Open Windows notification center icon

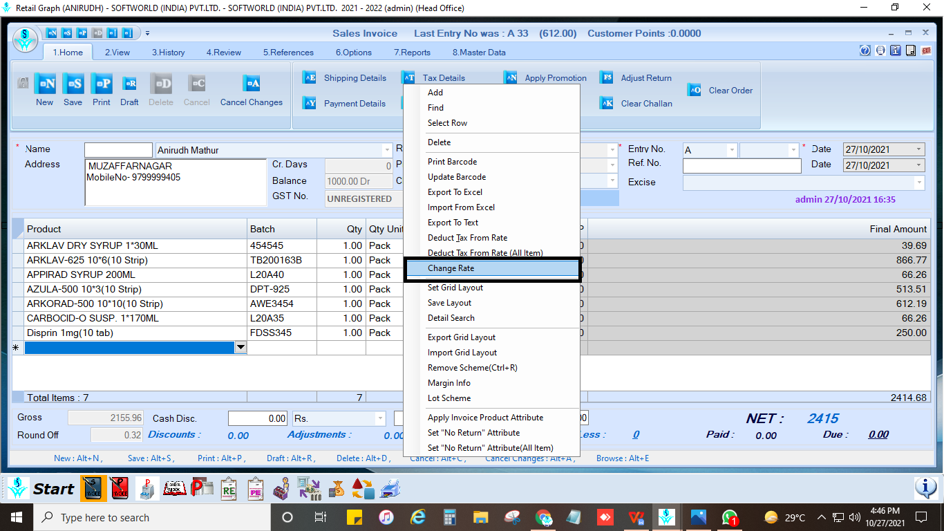tap(921, 517)
